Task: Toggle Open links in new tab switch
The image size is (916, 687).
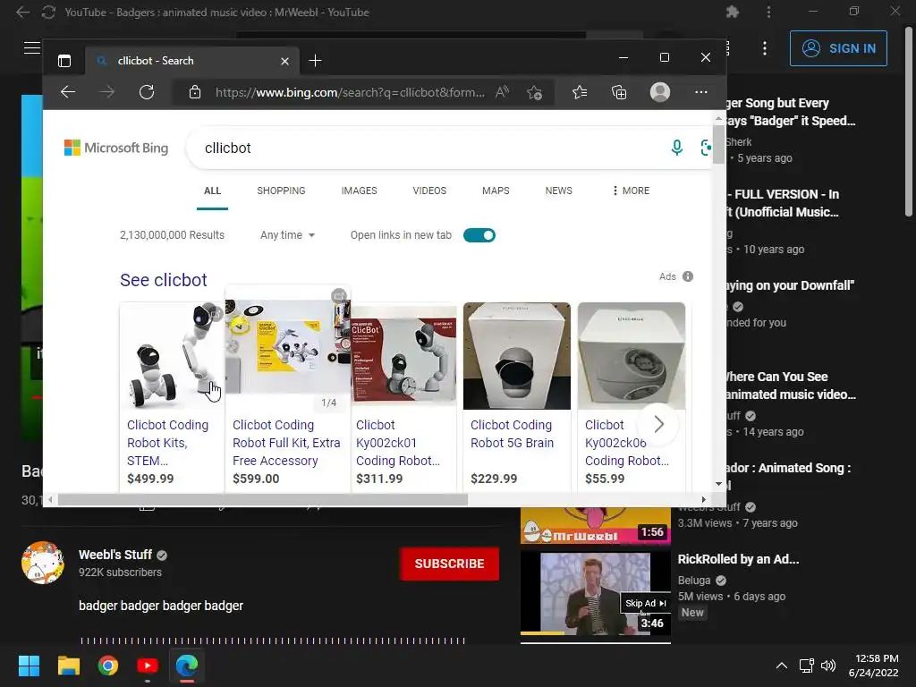Action: tap(479, 235)
